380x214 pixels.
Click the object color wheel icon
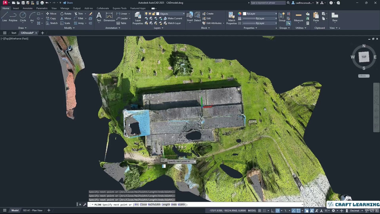pos(240,14)
